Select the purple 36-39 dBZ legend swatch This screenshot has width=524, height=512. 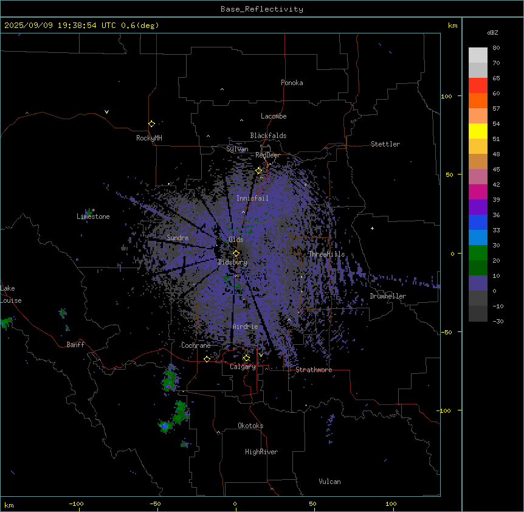tap(478, 207)
